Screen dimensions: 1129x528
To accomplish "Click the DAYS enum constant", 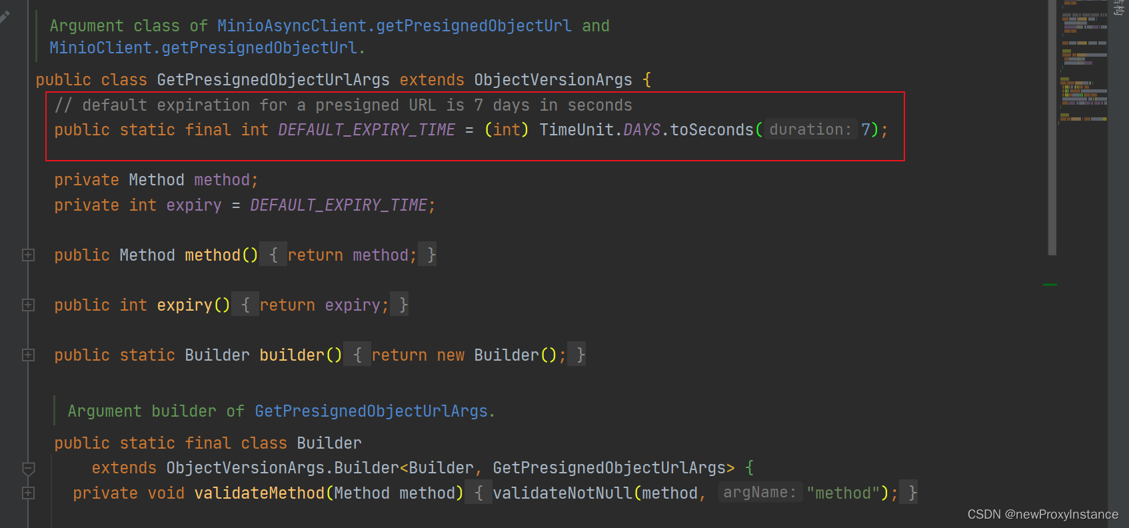I will (x=642, y=130).
